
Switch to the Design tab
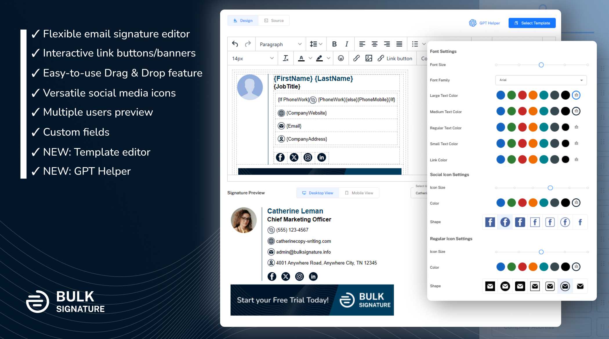pyautogui.click(x=243, y=20)
